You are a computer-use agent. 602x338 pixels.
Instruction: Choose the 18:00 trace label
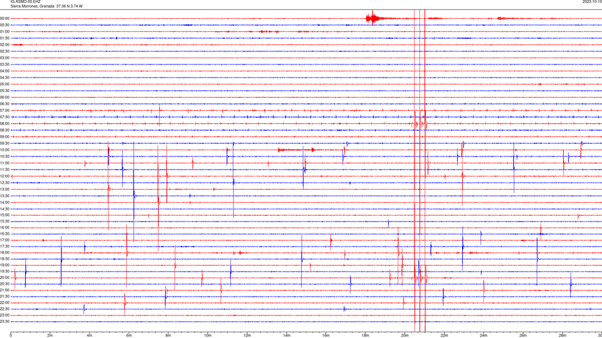(4, 252)
